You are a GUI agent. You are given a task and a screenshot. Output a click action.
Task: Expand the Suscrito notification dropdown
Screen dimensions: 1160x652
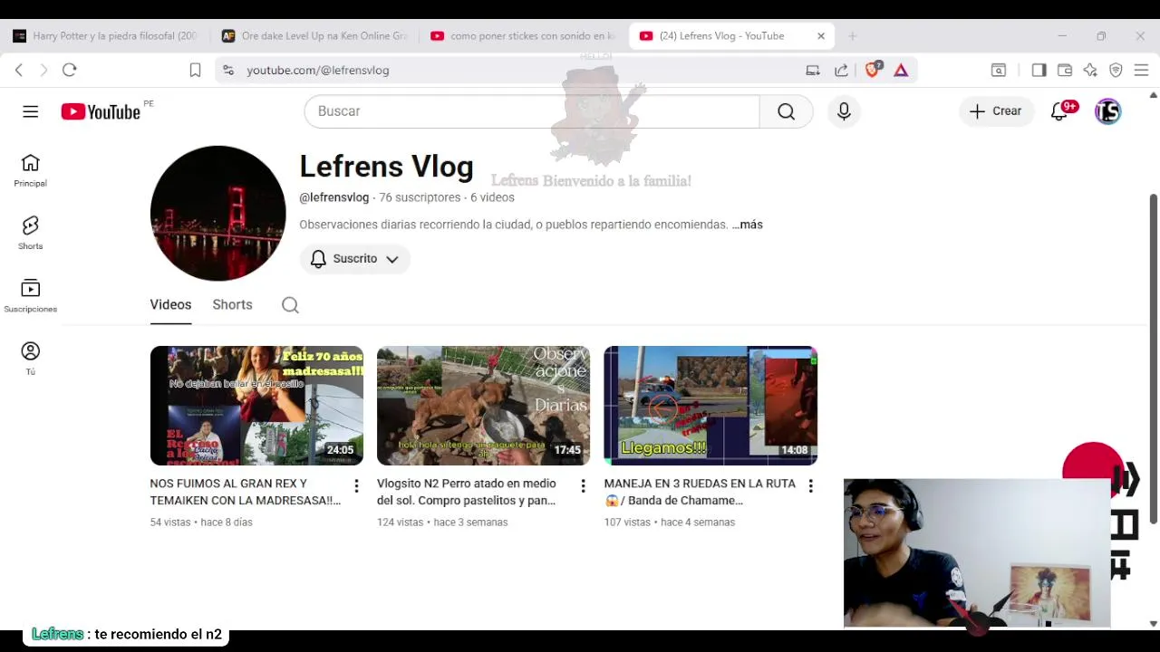(x=354, y=259)
